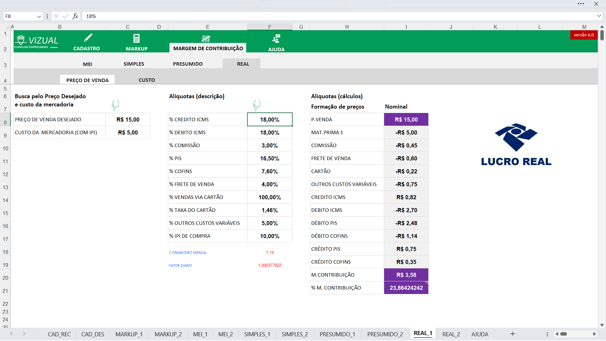606x341 pixels.
Task: Cancel the entry with the formula bar X
Action: [56, 16]
